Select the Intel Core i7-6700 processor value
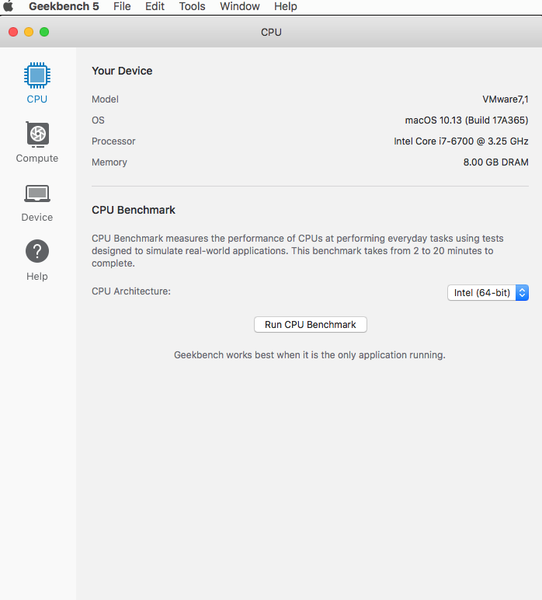 pyautogui.click(x=461, y=141)
